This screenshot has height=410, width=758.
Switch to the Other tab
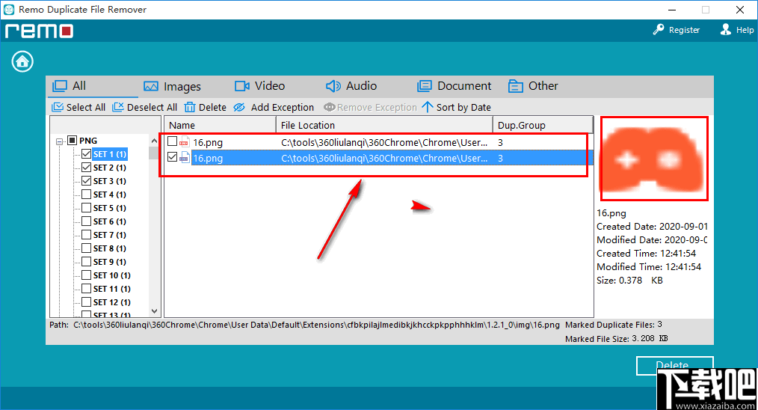533,86
